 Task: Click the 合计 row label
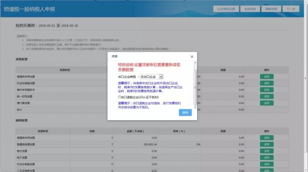(20, 109)
